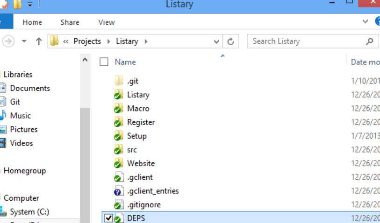Open the Music library icon
380x223 pixels.
3,115
